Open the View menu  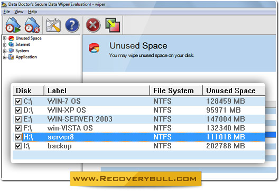pyautogui.click(x=19, y=12)
